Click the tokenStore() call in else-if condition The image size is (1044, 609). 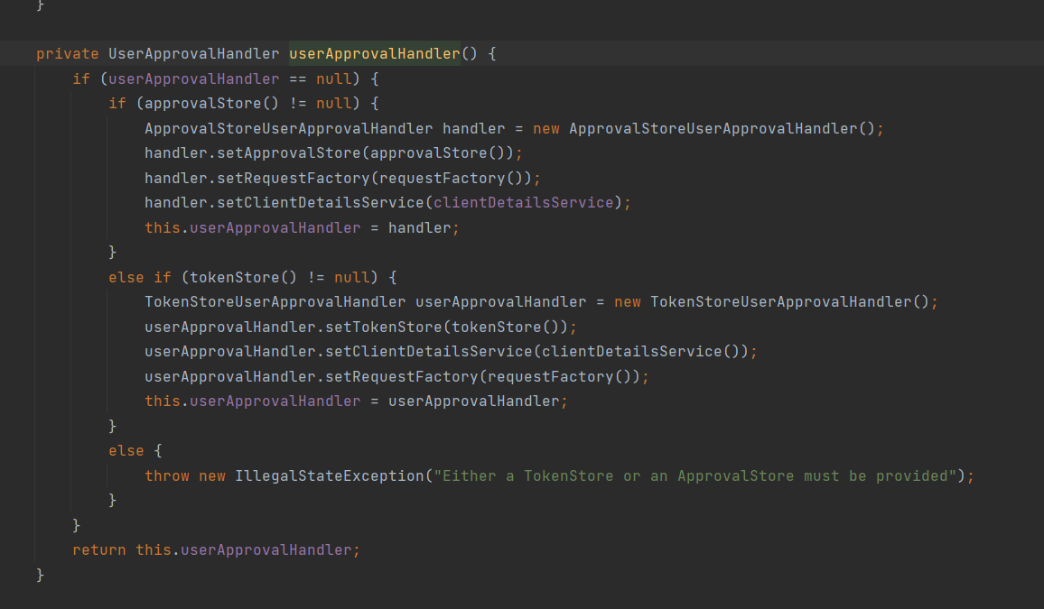pyautogui.click(x=229, y=277)
